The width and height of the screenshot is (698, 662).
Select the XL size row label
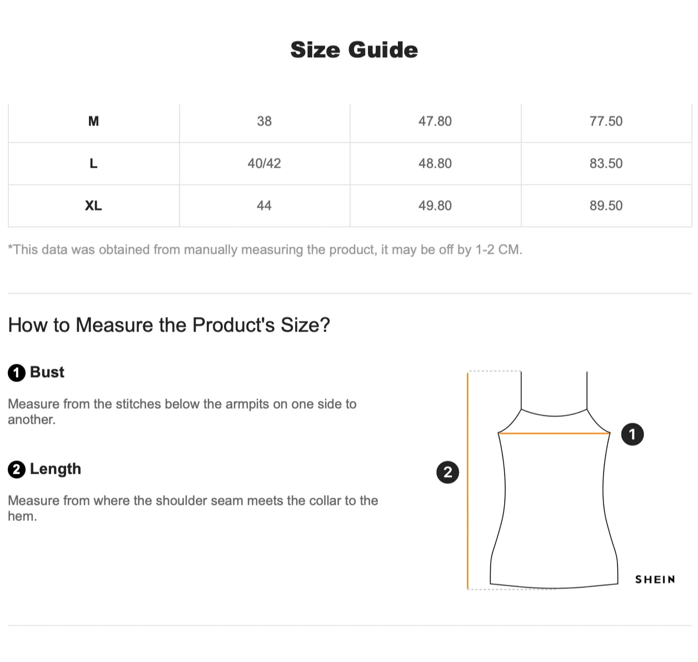coord(93,205)
